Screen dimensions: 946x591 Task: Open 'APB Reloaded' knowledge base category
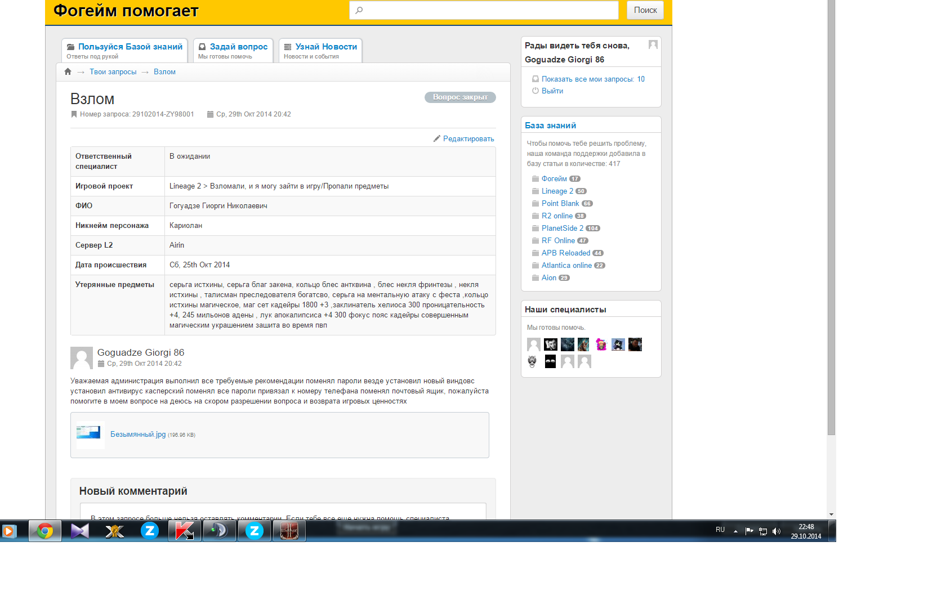pyautogui.click(x=566, y=253)
